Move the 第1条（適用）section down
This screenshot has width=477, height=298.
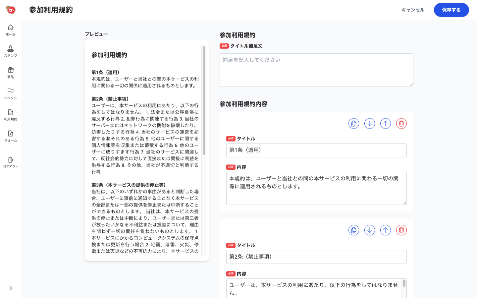click(369, 123)
